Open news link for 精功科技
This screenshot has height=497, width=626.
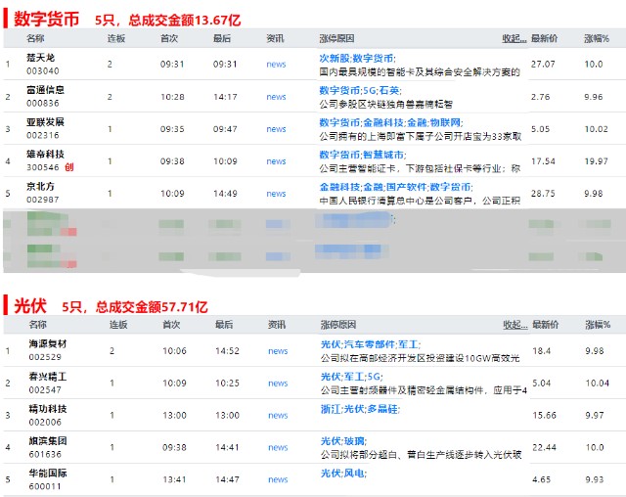[x=278, y=416]
